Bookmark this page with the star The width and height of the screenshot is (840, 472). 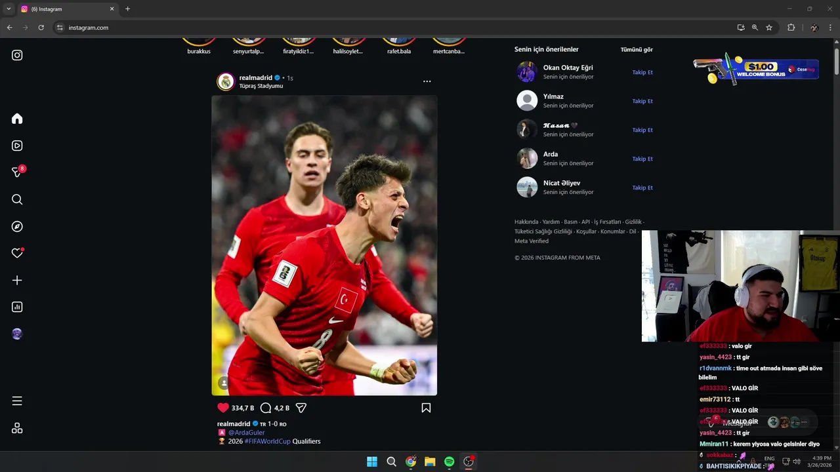769,28
